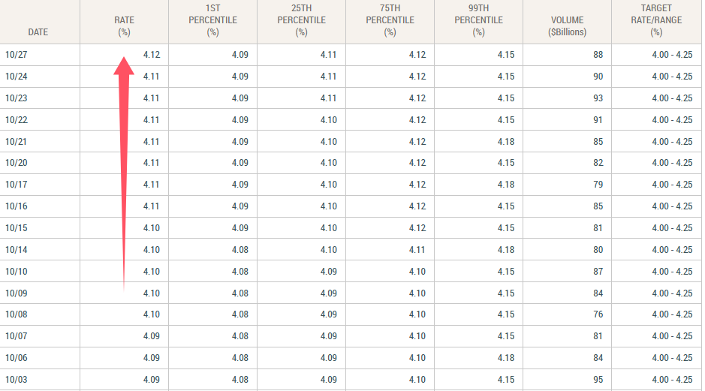Click the 25th percentile value for 10/23

pos(328,98)
